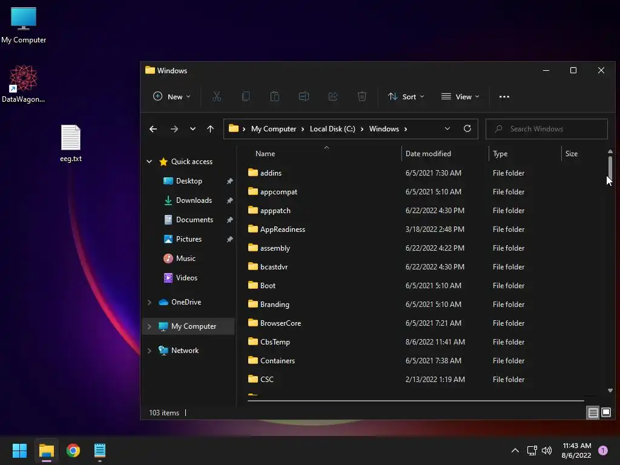Open Notepad taskbar icon
This screenshot has width=620, height=465.
coord(100,450)
